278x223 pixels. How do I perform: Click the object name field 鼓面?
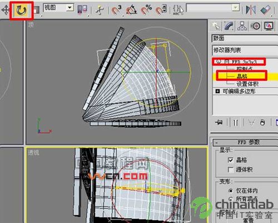(x=245, y=38)
